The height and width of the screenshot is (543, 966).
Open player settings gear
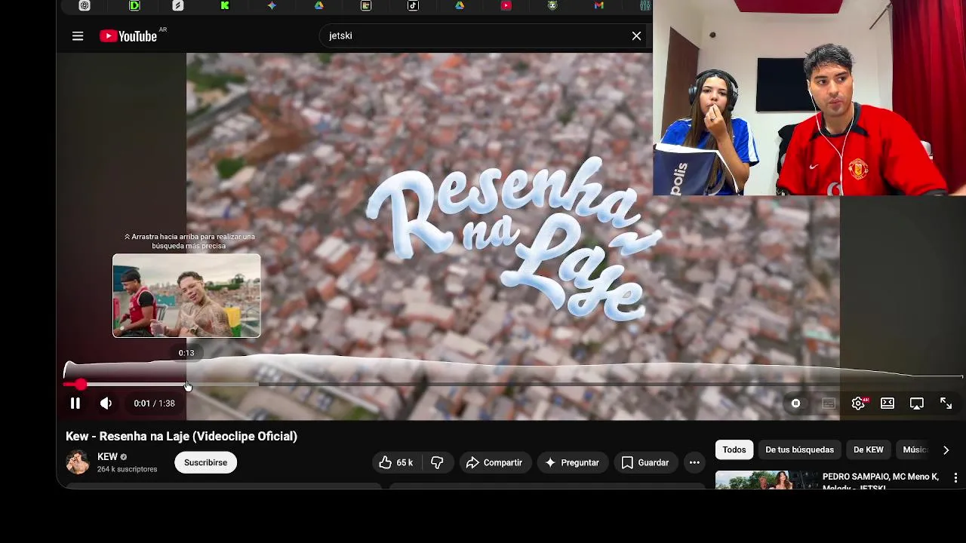click(x=858, y=403)
